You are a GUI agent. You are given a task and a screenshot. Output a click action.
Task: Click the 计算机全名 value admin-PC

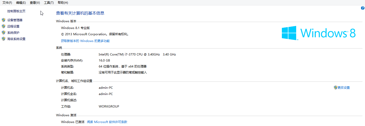(106, 94)
